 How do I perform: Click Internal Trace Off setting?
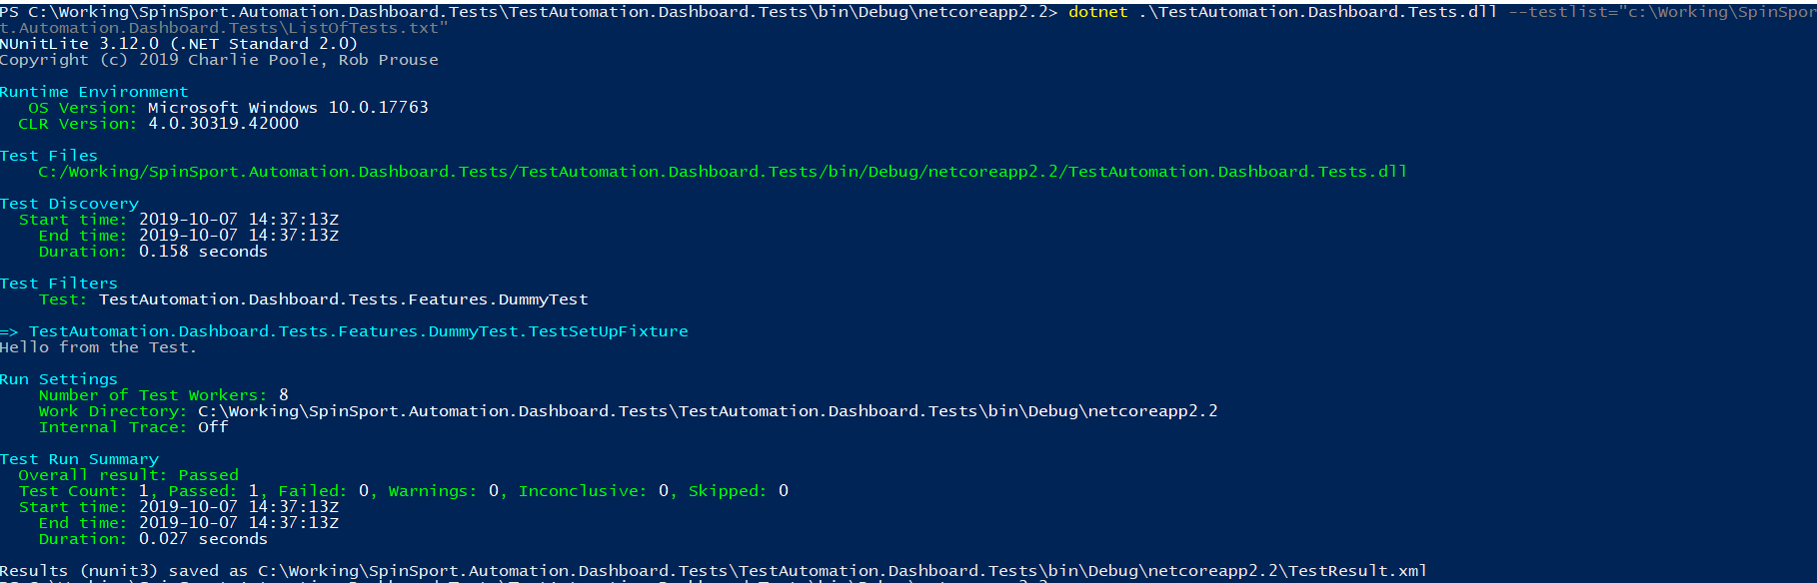point(133,427)
